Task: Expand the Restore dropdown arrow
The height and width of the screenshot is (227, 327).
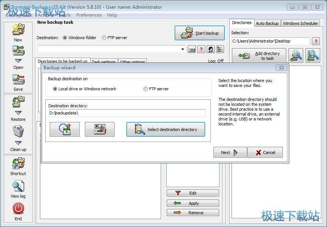Action: (18, 113)
